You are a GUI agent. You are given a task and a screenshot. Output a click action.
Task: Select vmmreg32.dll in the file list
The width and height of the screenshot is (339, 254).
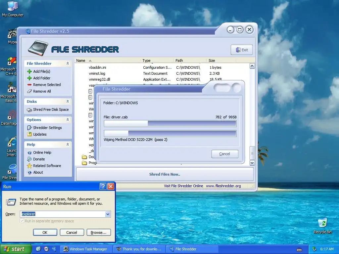point(99,79)
